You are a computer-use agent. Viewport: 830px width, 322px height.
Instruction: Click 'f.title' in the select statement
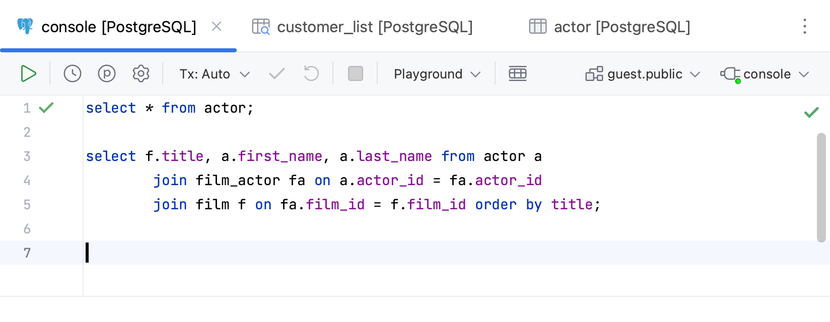(x=174, y=156)
